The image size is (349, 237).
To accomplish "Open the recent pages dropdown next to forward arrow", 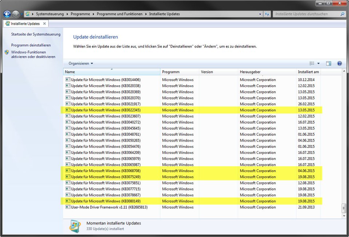I will pyautogui.click(x=21, y=14).
